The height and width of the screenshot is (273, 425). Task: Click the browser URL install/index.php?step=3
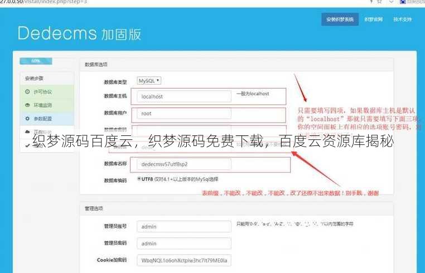pos(44,2)
